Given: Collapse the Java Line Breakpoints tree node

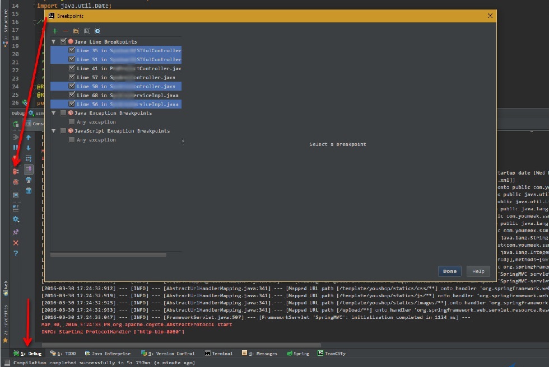Looking at the screenshot, I should click(x=54, y=41).
